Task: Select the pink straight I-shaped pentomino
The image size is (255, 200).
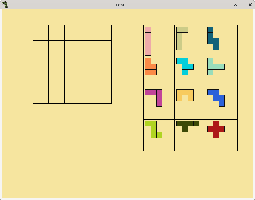Action: 148,41
